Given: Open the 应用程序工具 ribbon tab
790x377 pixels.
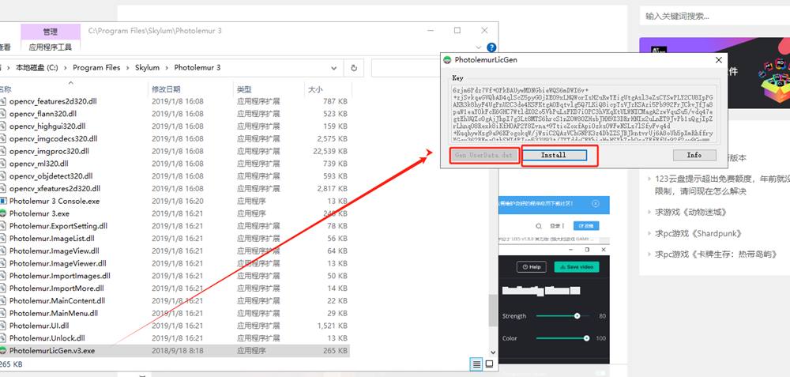Looking at the screenshot, I should pyautogui.click(x=49, y=47).
